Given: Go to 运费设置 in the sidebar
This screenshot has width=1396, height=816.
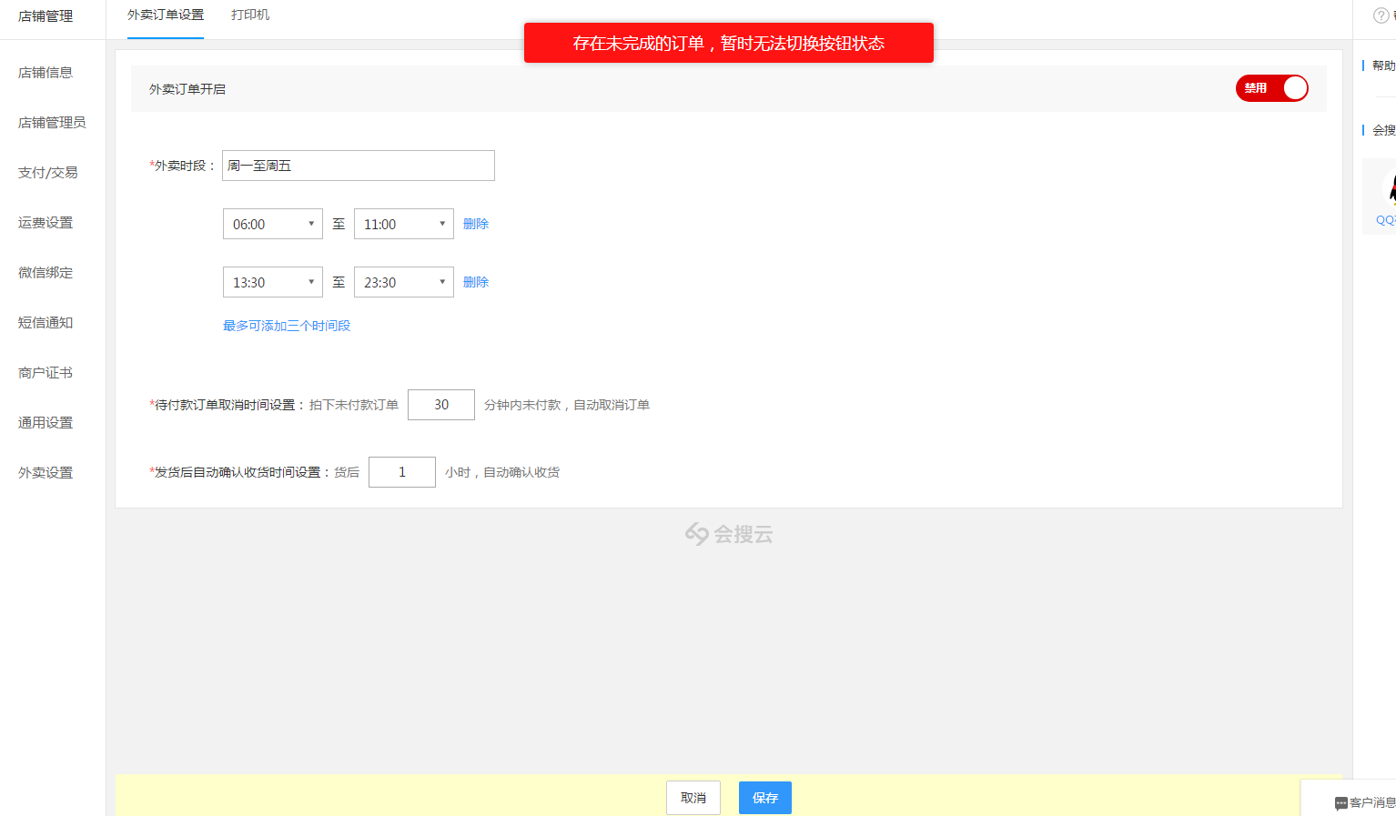Looking at the screenshot, I should coord(46,223).
